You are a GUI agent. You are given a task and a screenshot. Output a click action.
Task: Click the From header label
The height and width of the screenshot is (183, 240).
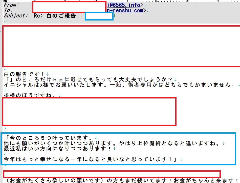point(11,5)
